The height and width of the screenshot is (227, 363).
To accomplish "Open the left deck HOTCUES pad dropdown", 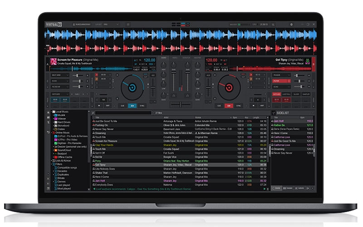I will click(x=60, y=94).
